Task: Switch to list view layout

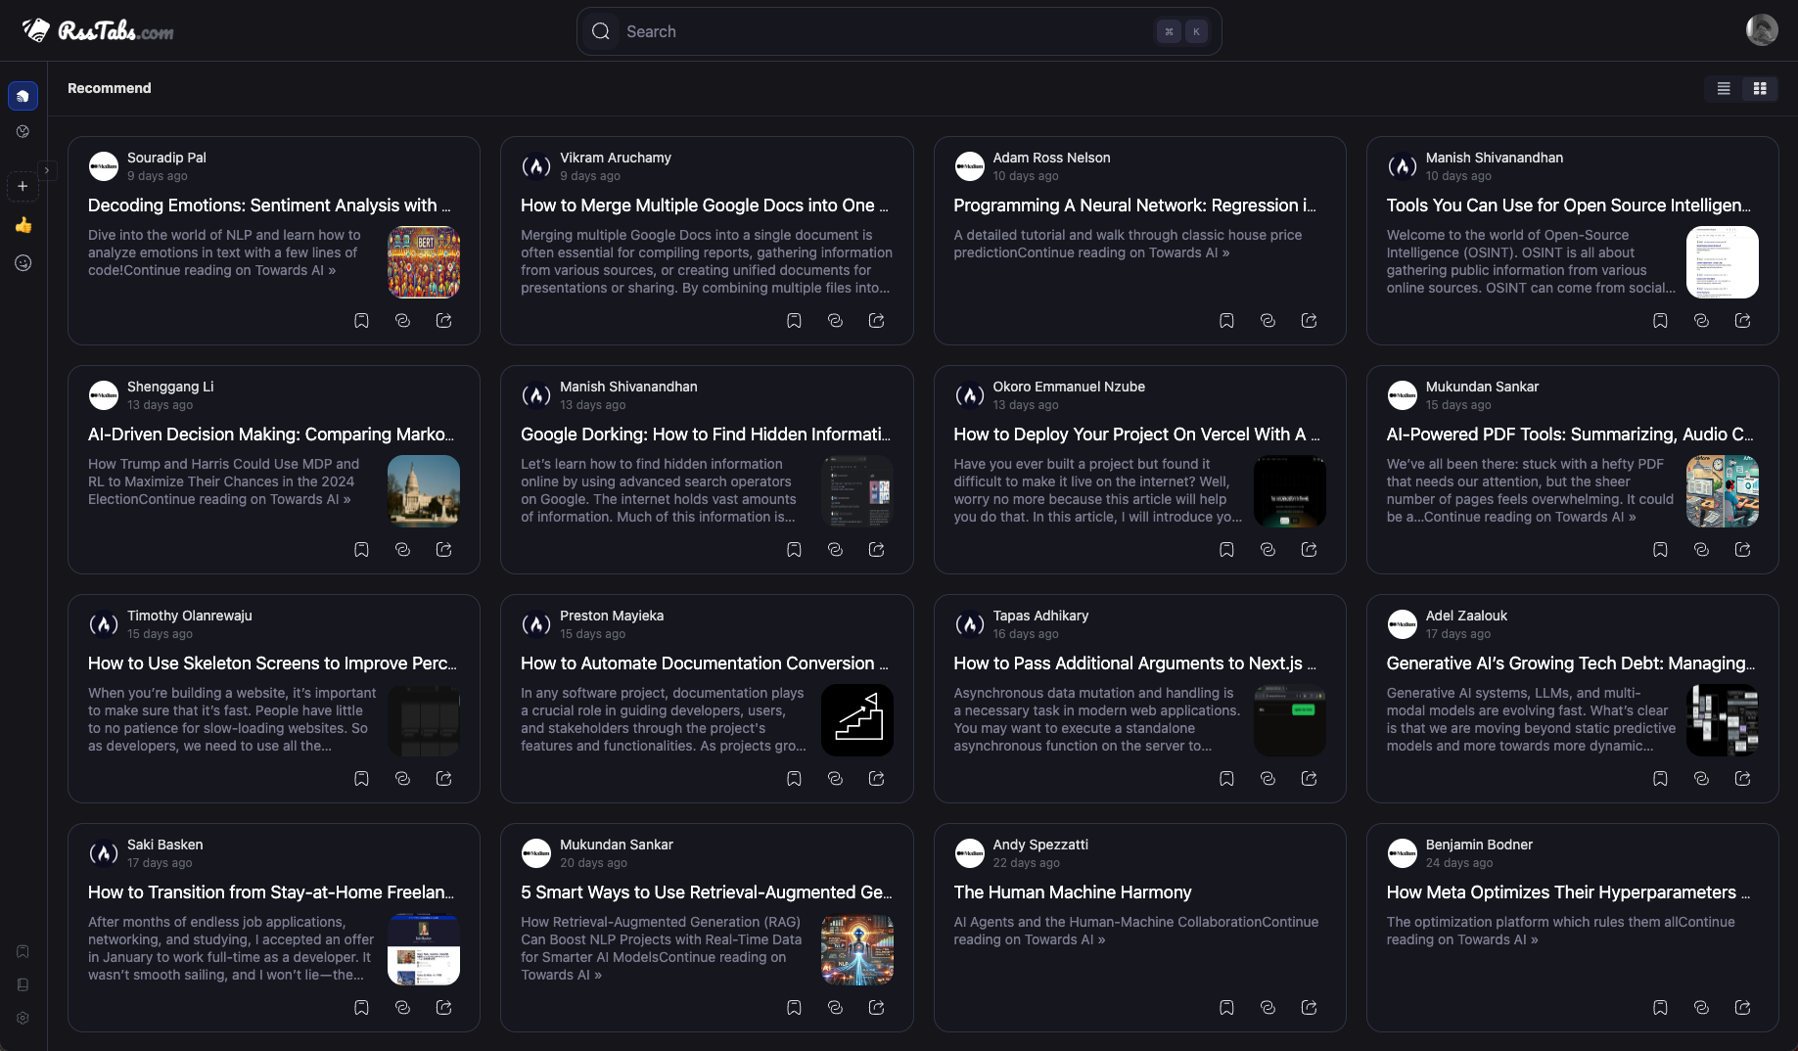Action: pyautogui.click(x=1724, y=88)
